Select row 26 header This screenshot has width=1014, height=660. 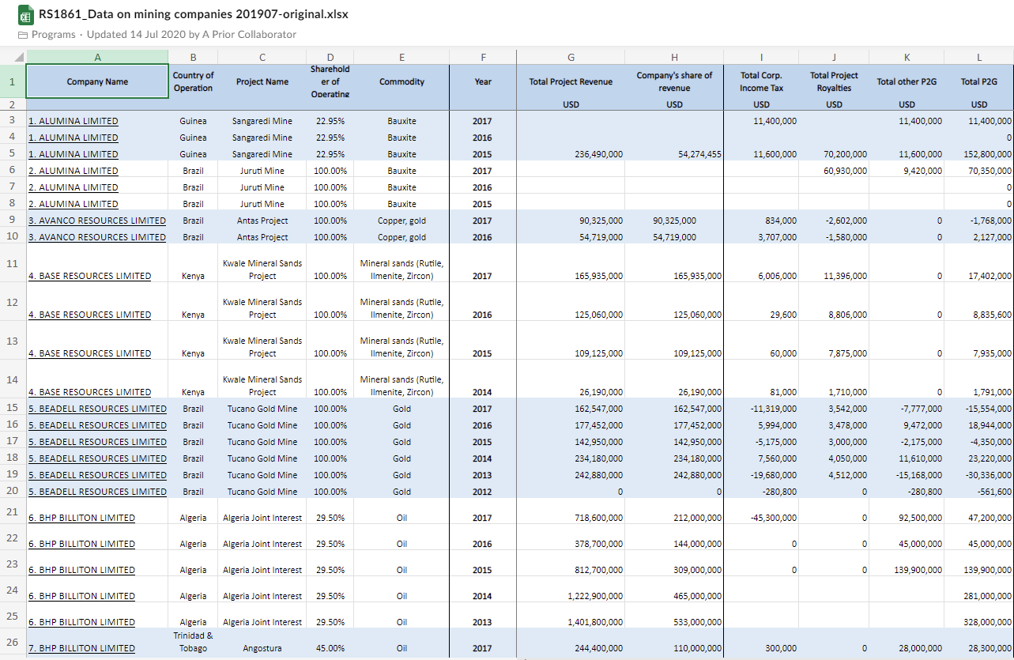click(13, 642)
